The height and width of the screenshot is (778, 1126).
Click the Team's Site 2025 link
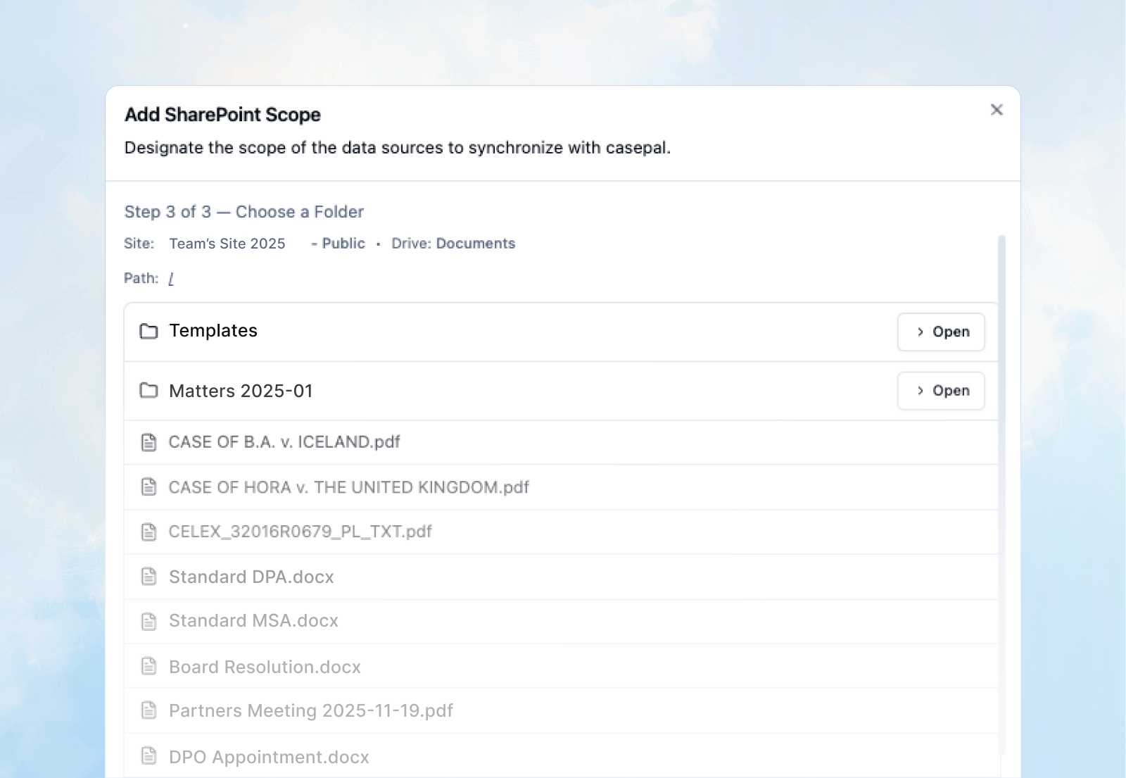tap(227, 244)
